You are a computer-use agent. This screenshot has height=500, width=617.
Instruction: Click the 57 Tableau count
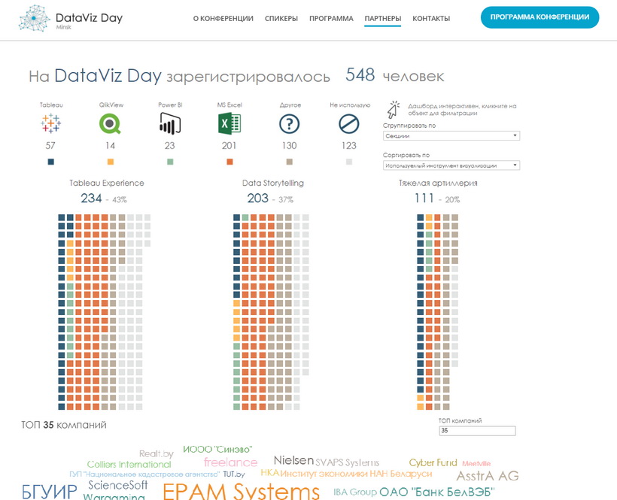tap(50, 145)
